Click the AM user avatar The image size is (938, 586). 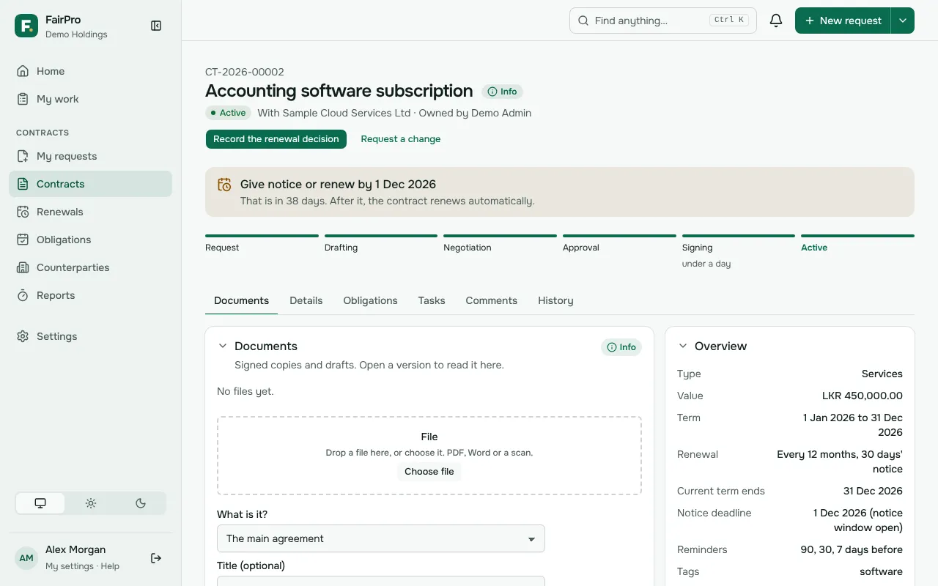[26, 558]
